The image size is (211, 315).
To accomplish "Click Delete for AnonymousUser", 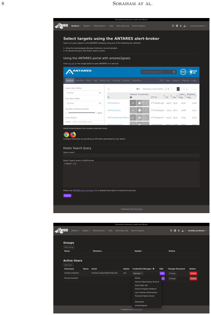I will 193,278.
